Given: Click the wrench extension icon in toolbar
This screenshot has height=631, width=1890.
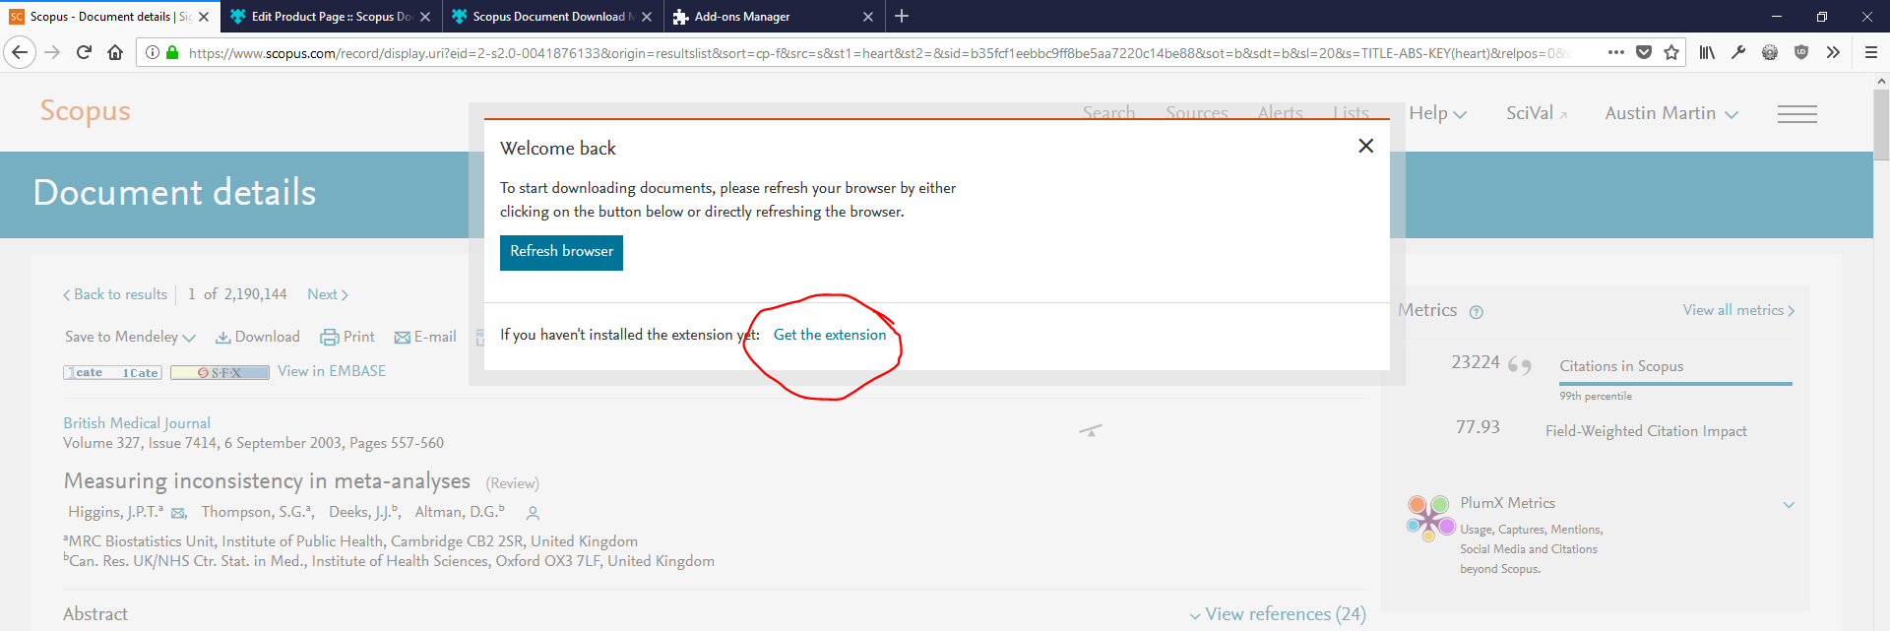Looking at the screenshot, I should tap(1738, 52).
